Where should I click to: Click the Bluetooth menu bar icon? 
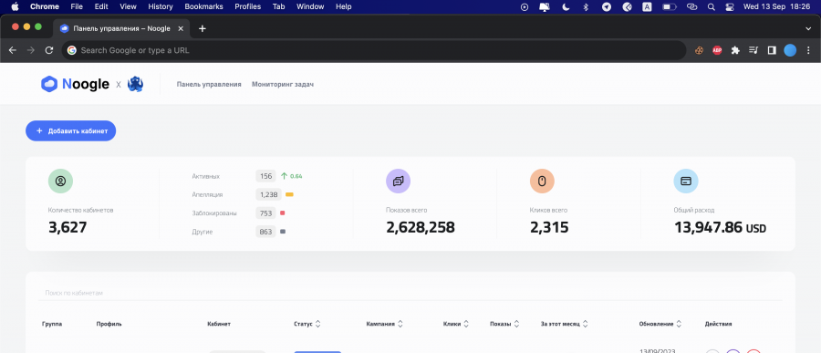click(x=586, y=6)
